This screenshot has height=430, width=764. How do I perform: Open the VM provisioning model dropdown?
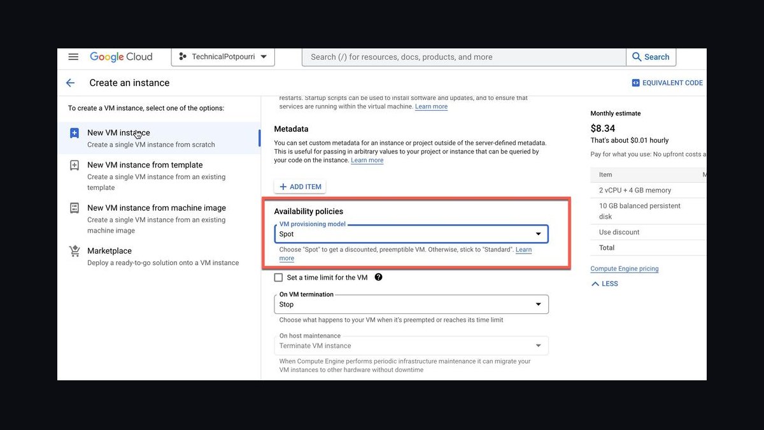coord(411,234)
